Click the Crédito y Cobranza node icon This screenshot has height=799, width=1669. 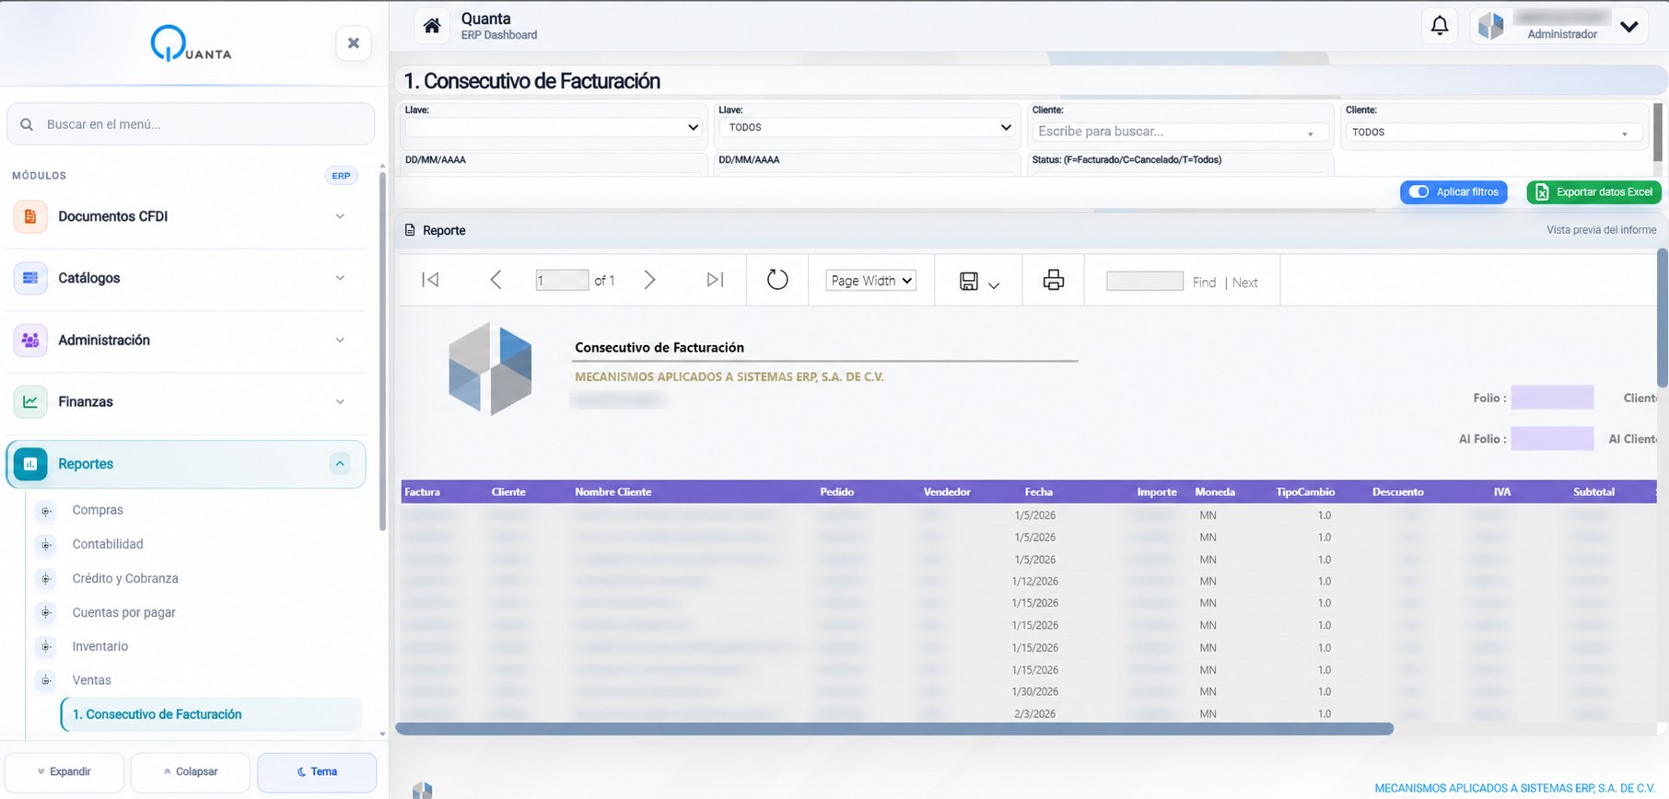[x=46, y=579]
